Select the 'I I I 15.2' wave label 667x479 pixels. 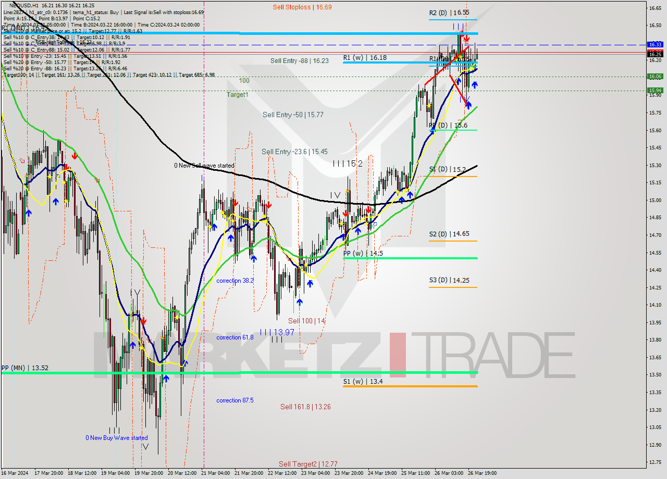(348, 163)
